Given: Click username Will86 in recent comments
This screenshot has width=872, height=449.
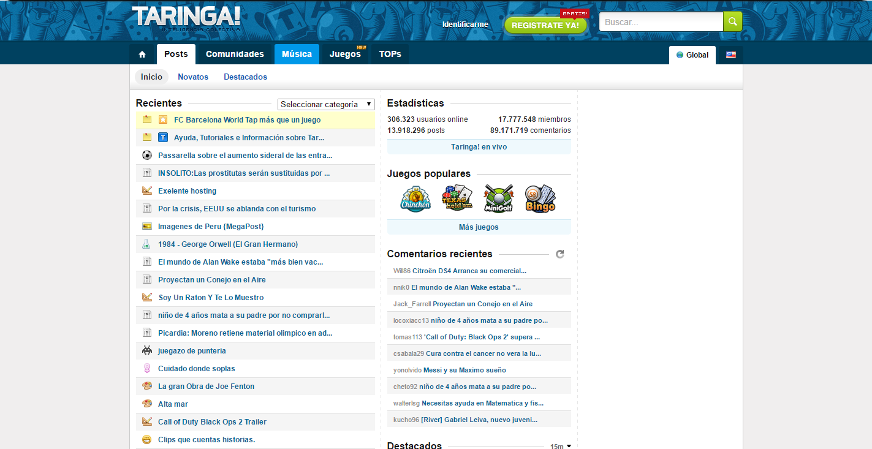Looking at the screenshot, I should pos(402,271).
